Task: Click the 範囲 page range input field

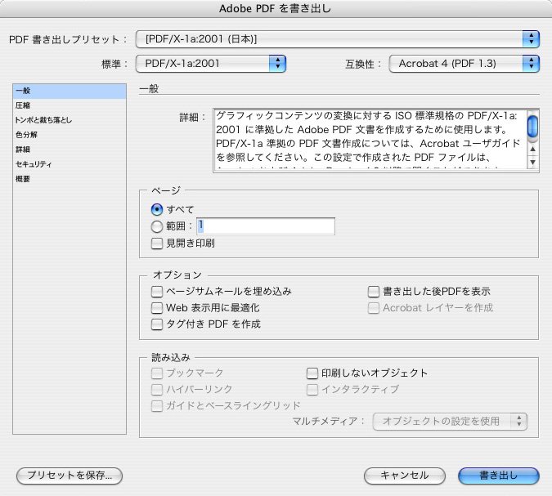Action: (x=266, y=226)
